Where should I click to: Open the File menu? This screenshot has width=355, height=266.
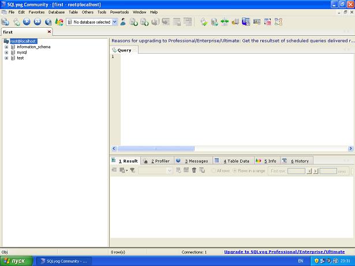pos(12,12)
